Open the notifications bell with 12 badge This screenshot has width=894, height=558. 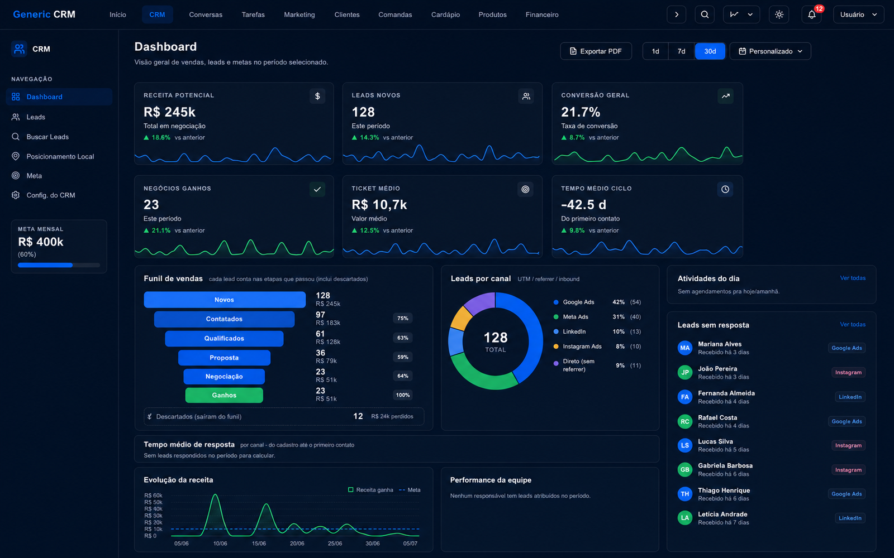pyautogui.click(x=811, y=15)
